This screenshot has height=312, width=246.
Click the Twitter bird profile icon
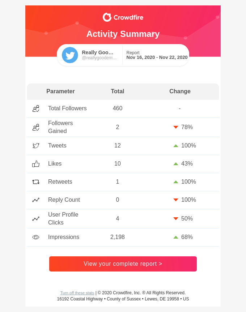pyautogui.click(x=70, y=55)
